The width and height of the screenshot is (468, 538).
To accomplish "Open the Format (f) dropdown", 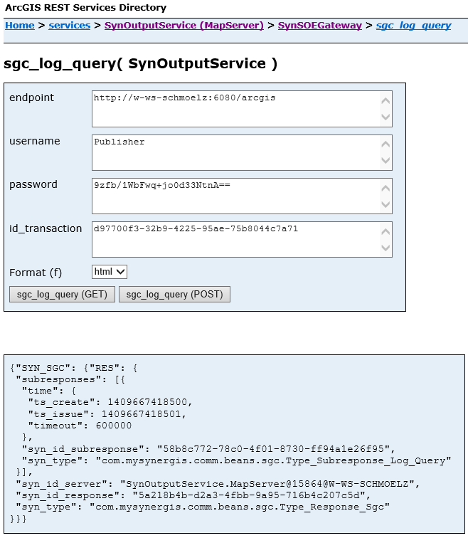I will [110, 272].
